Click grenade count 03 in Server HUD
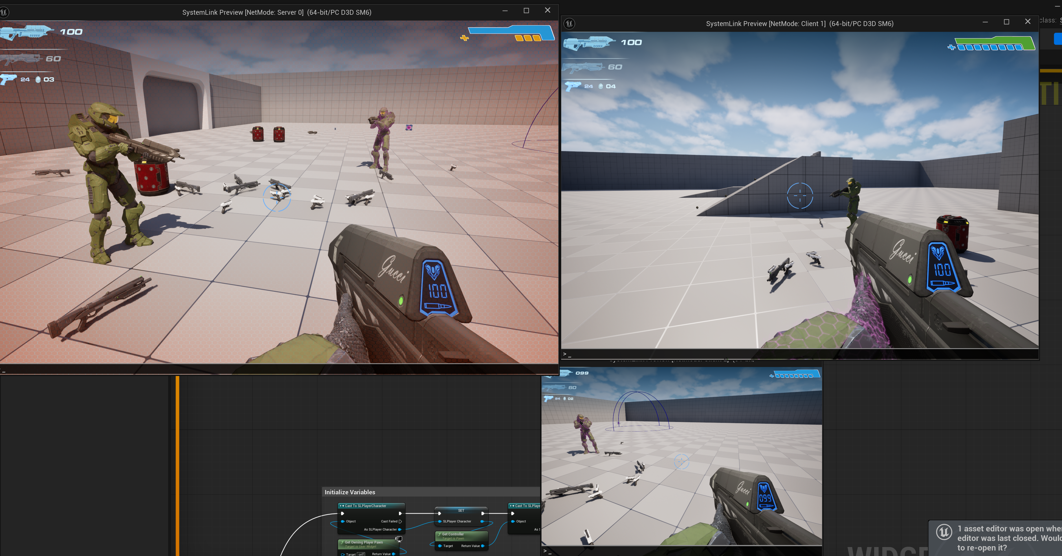The width and height of the screenshot is (1062, 556). [49, 79]
